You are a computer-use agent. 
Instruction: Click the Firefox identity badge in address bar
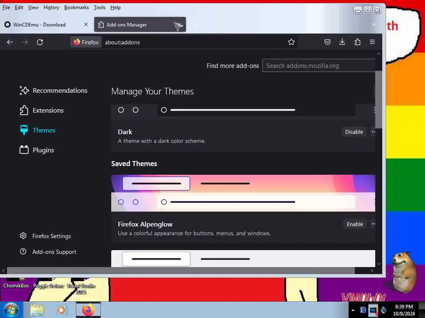click(86, 42)
